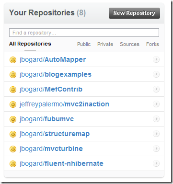
Task: Click the New Repository button
Action: (x=134, y=13)
